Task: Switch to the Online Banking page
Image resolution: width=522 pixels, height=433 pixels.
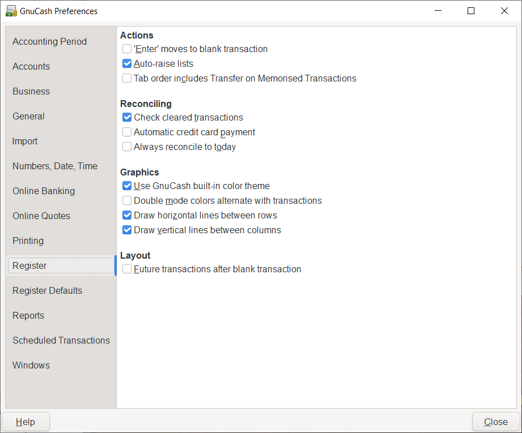Action: click(x=44, y=191)
